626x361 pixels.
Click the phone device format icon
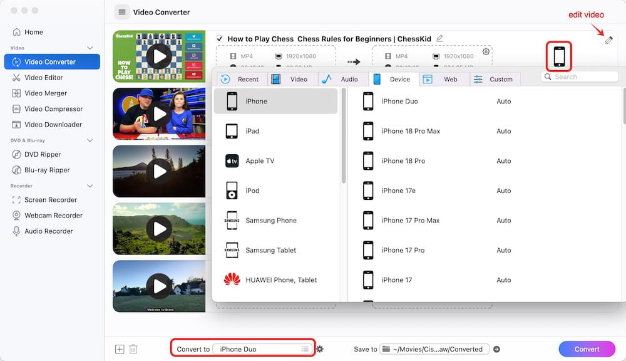[x=559, y=56]
